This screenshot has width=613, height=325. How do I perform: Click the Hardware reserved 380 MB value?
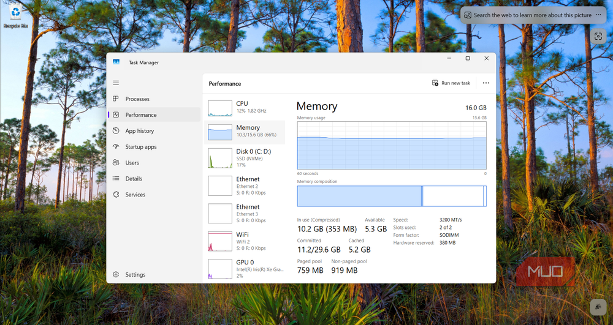447,242
